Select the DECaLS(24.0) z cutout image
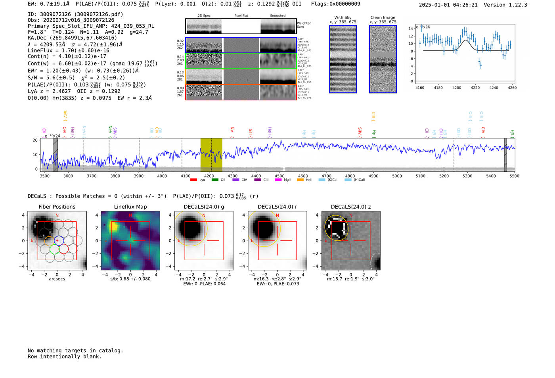 tap(351, 240)
